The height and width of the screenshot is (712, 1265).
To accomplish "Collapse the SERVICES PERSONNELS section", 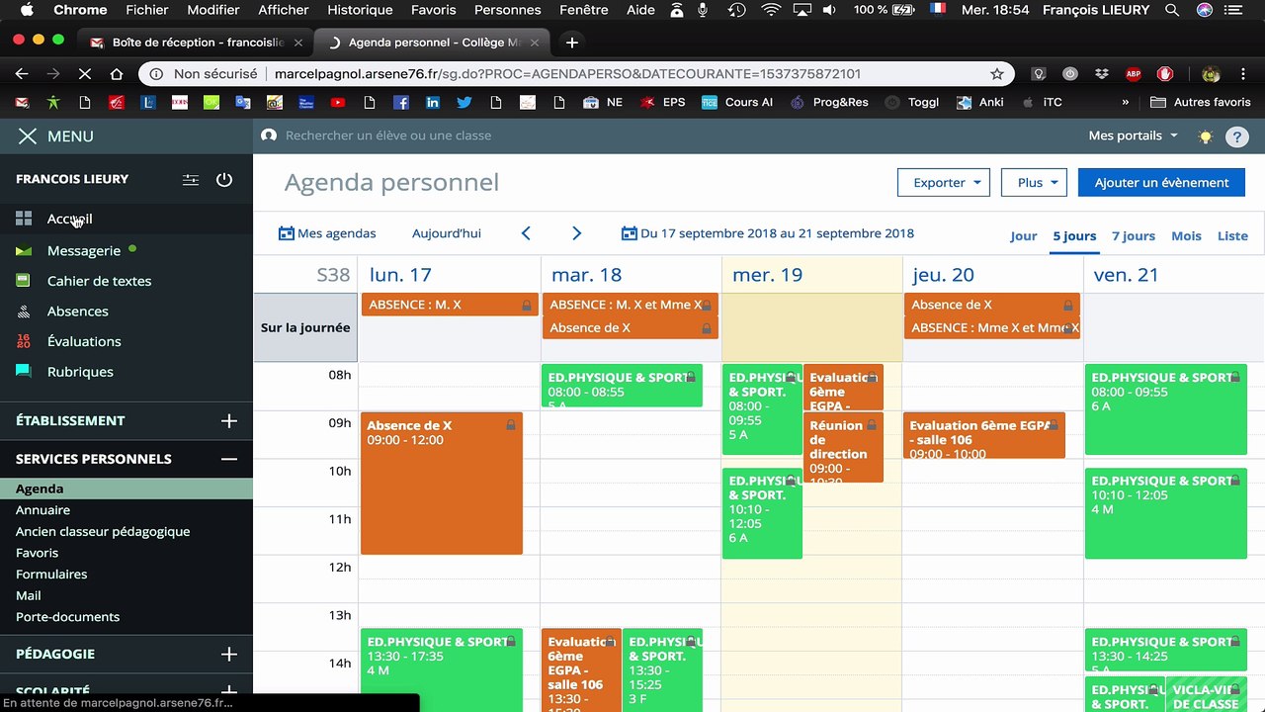I will tap(229, 459).
